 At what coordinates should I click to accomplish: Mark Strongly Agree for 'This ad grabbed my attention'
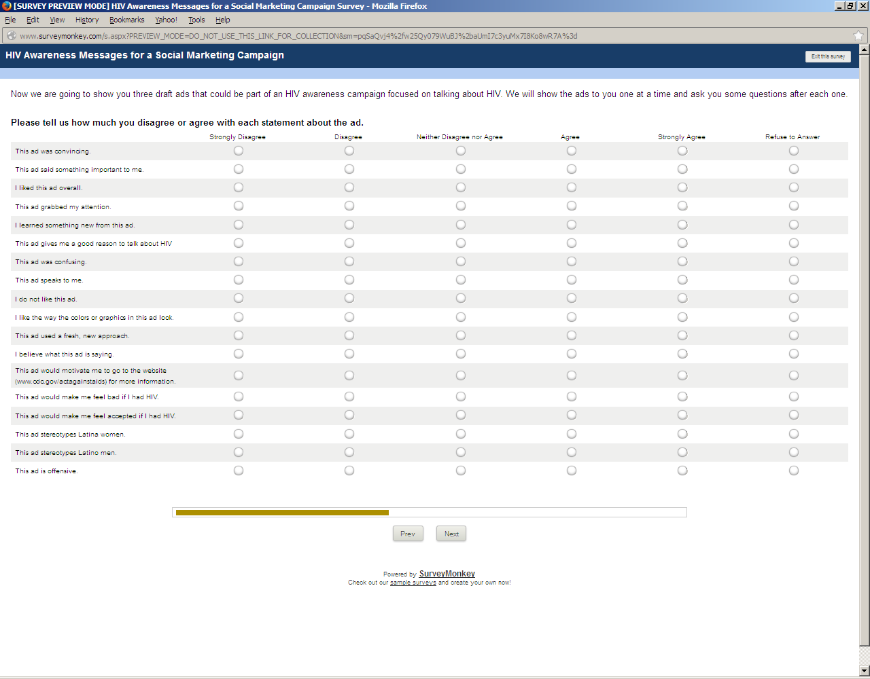tap(682, 206)
